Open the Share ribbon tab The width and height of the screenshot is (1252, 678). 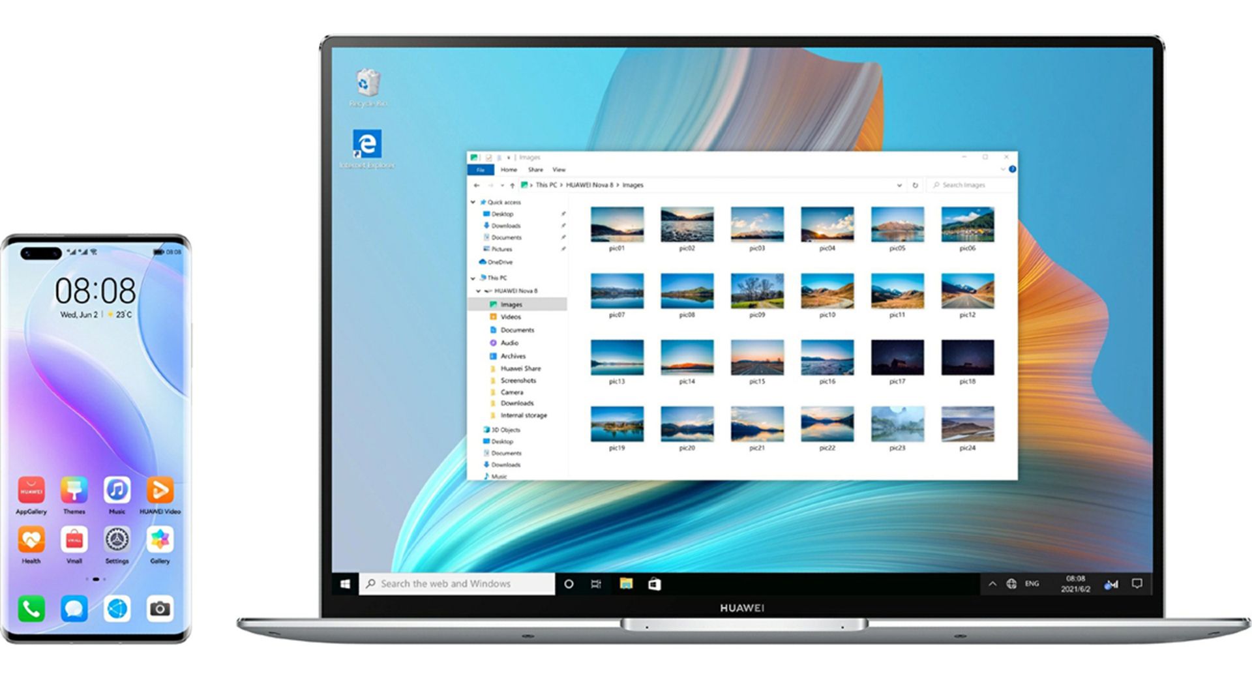coord(535,169)
